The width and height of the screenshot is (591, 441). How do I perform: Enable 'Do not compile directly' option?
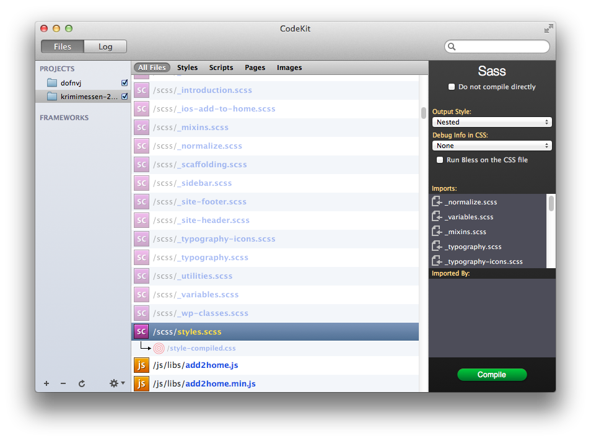point(452,87)
